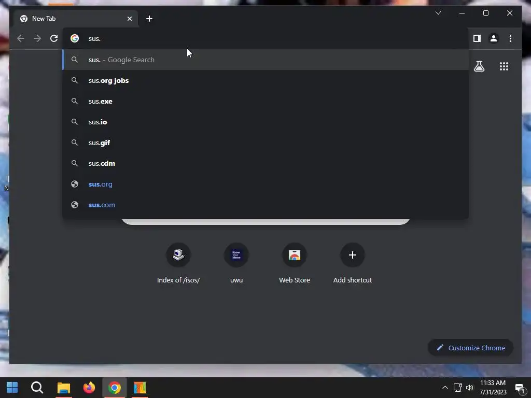Screen dimensions: 531x398
Task: Open the colorful app beside Chrome in taskbar
Action: [140, 388]
